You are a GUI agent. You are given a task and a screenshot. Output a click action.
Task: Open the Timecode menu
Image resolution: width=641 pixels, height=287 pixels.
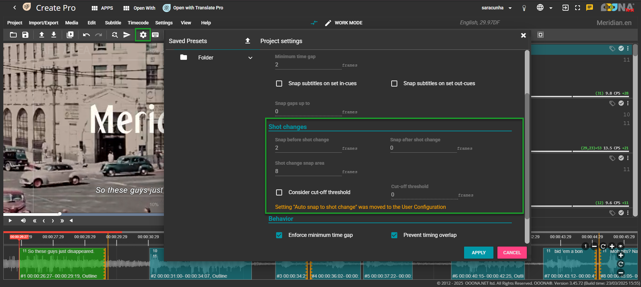tap(138, 23)
